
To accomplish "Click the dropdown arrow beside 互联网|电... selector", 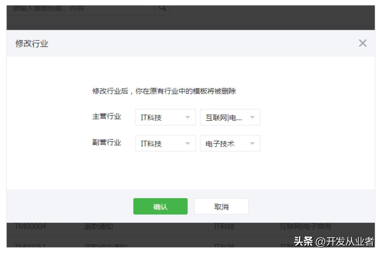I will click(253, 117).
